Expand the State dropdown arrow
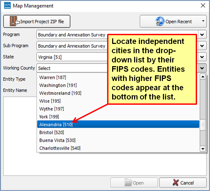 click(x=202, y=57)
